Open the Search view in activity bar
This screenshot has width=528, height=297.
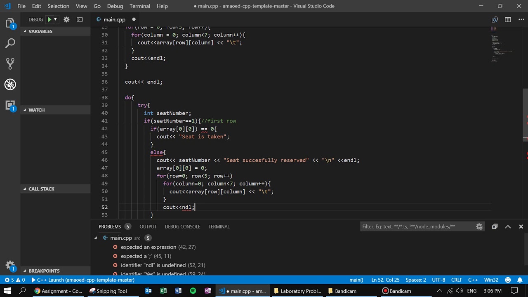[10, 43]
